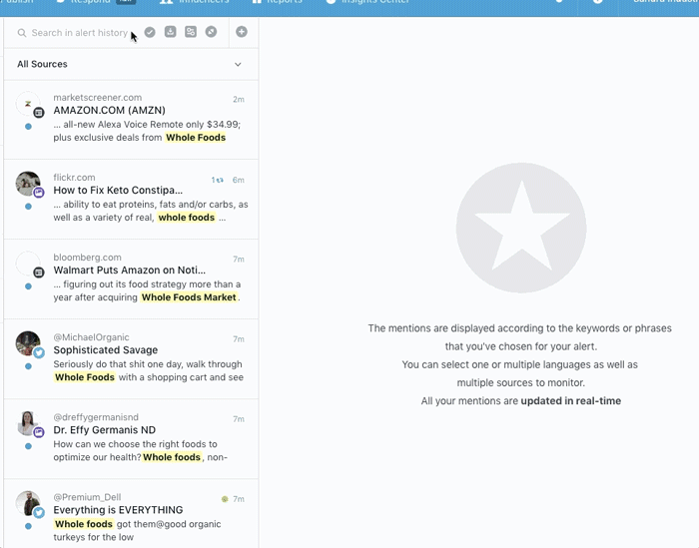Click the Alexa Voice Remote snippet text
The height and width of the screenshot is (548, 699).
coord(147,131)
